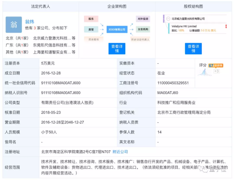The image size is (242, 182).
Task: Click the 经营范围 row label
Action: 12,167
